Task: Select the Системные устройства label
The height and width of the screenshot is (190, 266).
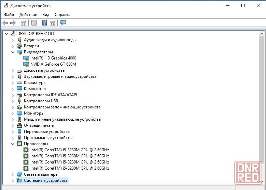Action: click(x=46, y=180)
